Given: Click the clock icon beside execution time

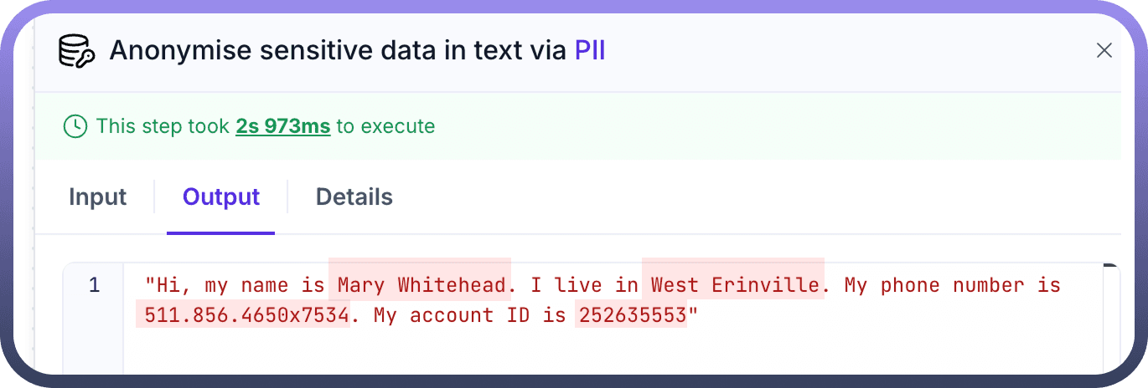Looking at the screenshot, I should coord(75,127).
